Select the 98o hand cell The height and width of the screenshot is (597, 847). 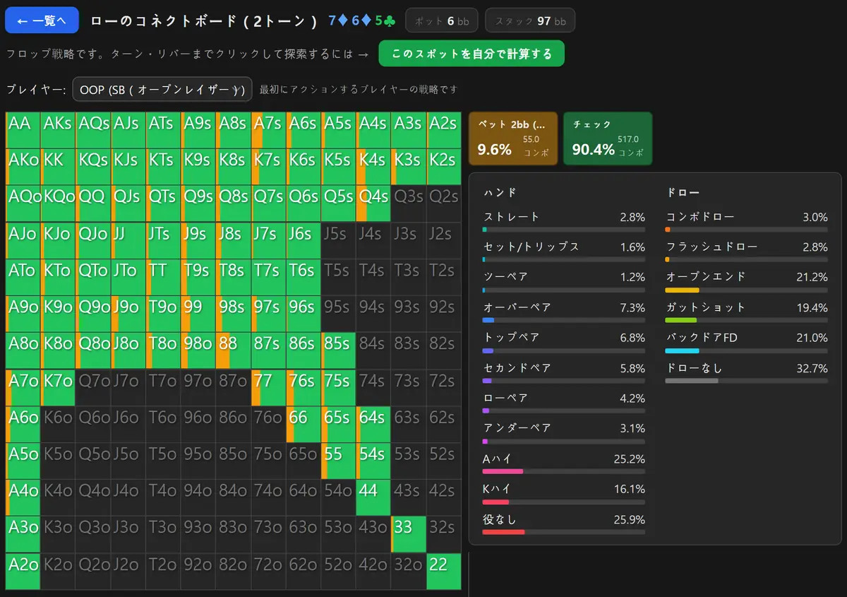click(198, 351)
